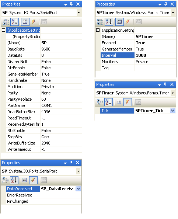Image resolution: width=178 pixels, height=219 pixels.
Task: Select the BaudRate property row
Action: 44,49
